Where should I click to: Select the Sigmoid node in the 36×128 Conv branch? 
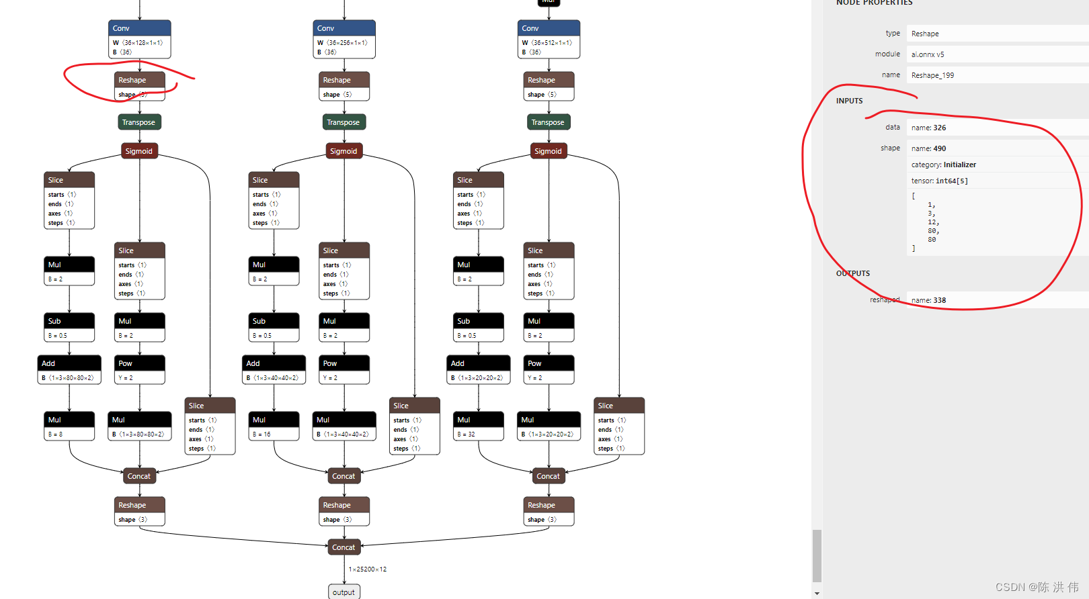(140, 151)
